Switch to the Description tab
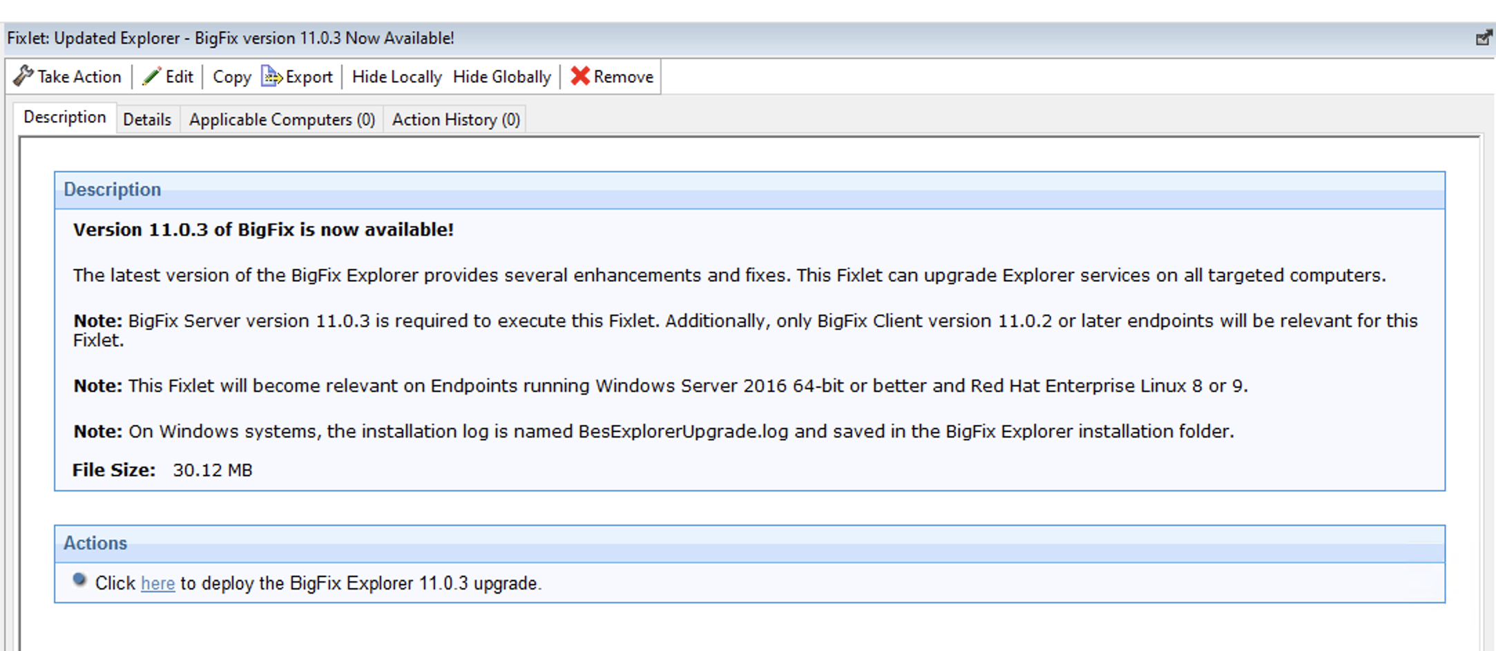 pyautogui.click(x=65, y=117)
